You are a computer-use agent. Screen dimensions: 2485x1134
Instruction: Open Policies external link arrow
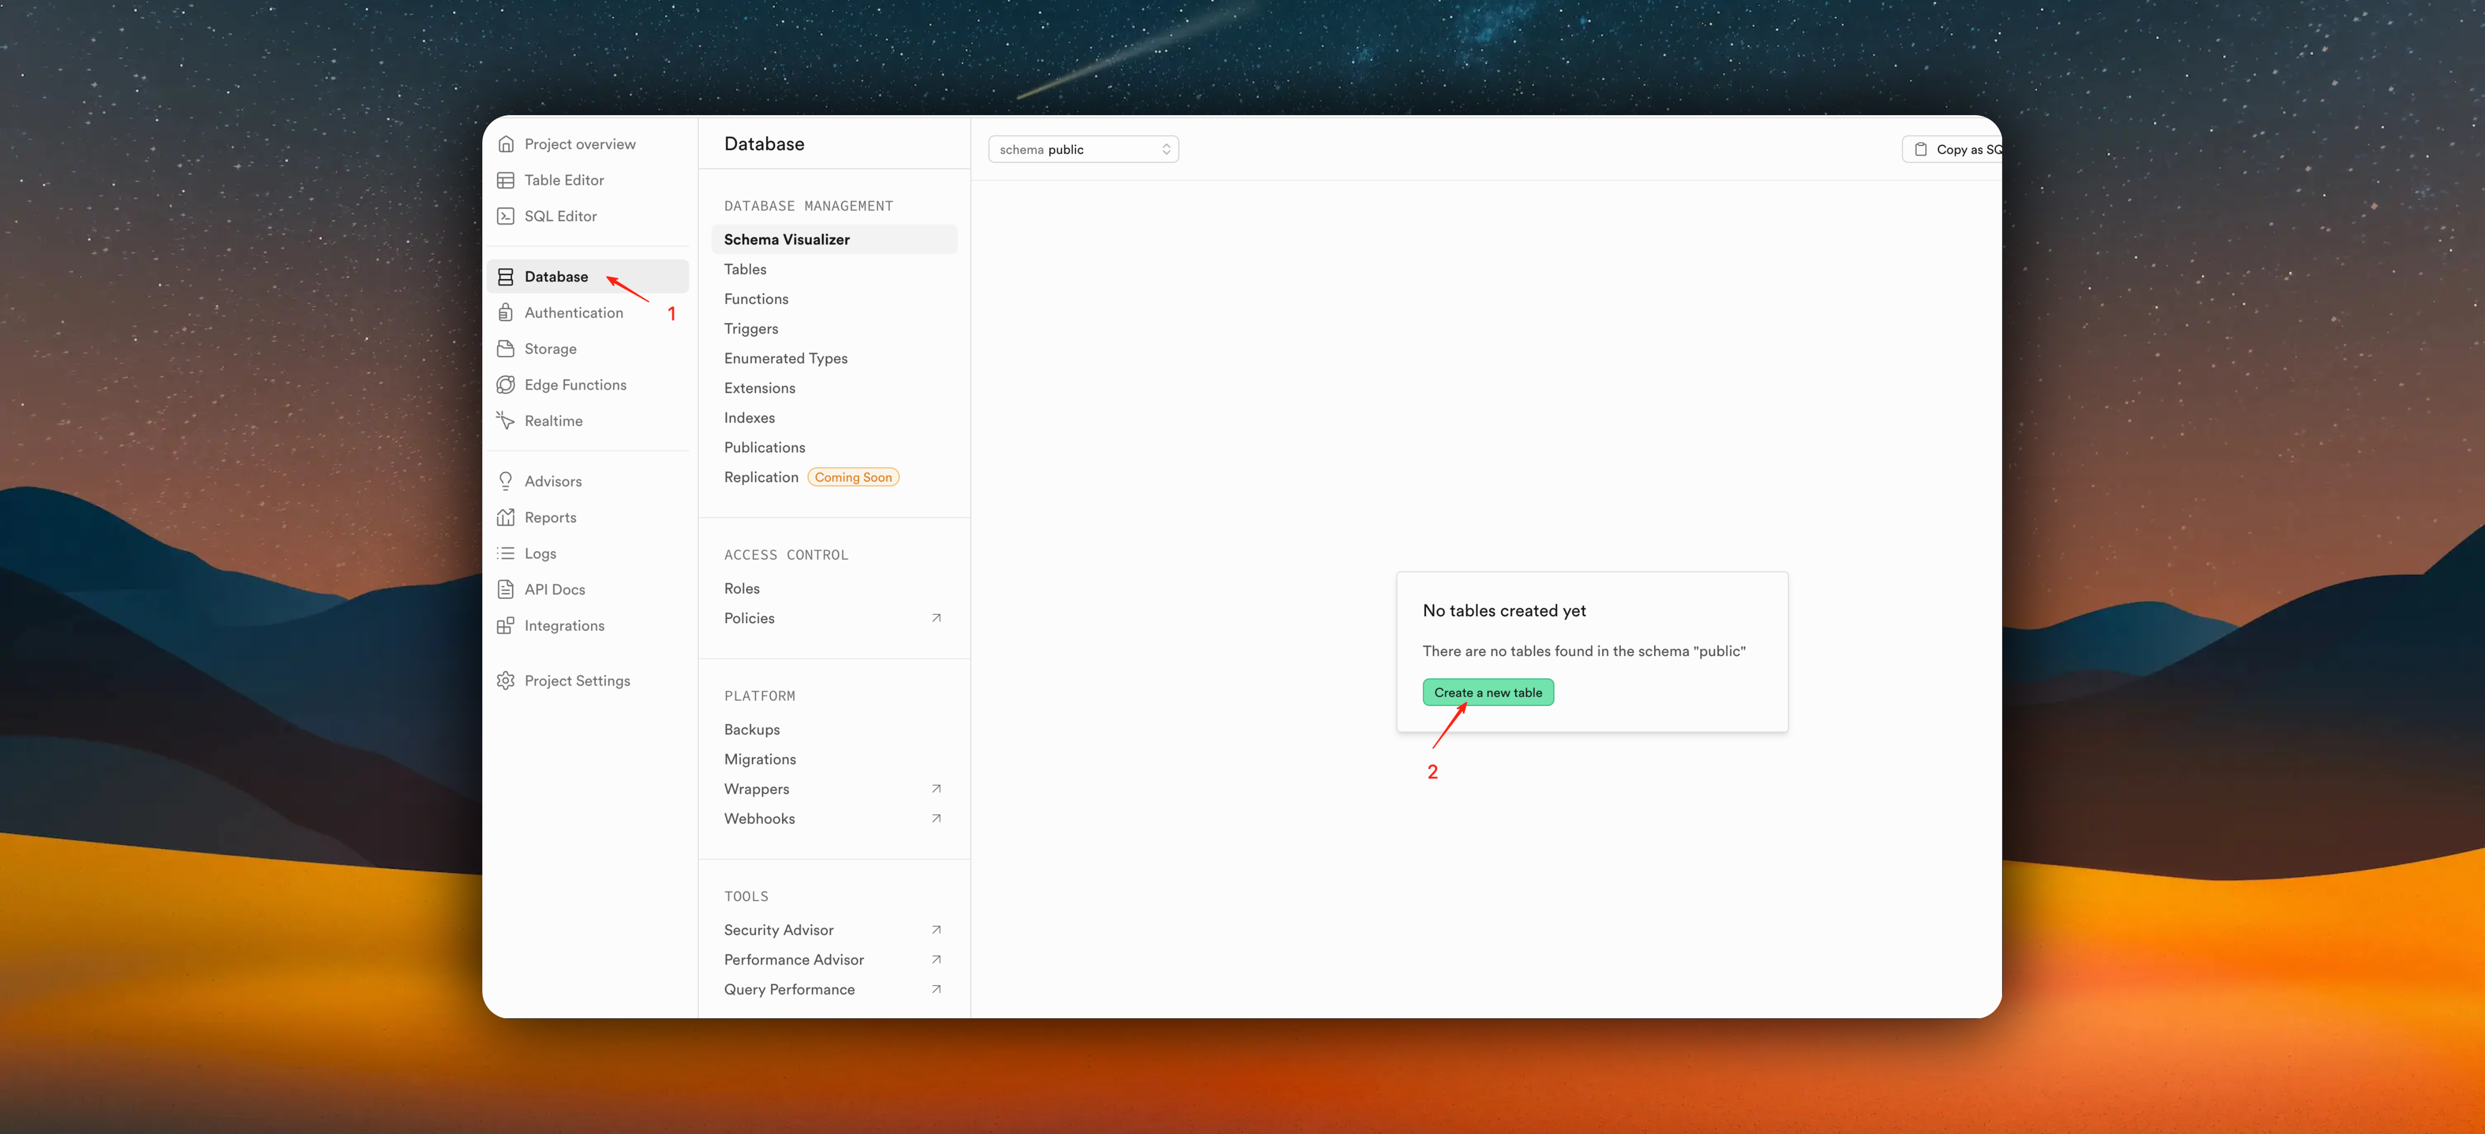coord(936,618)
